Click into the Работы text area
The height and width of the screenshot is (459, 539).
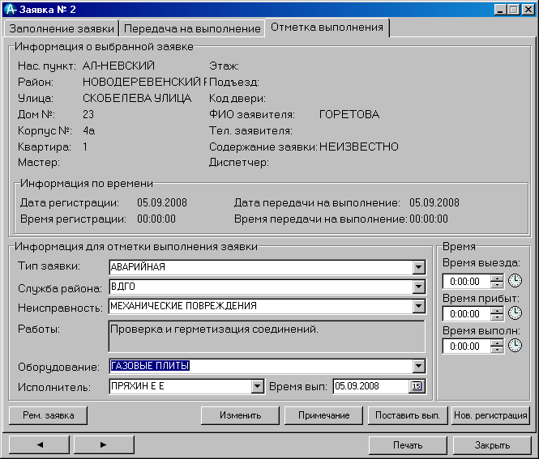coord(266,337)
